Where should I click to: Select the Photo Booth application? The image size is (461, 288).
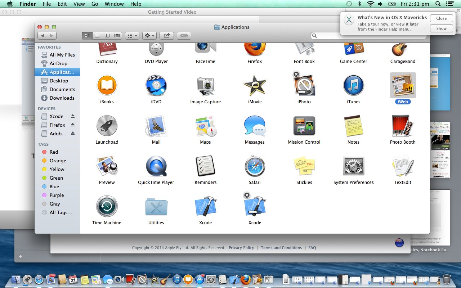click(403, 126)
